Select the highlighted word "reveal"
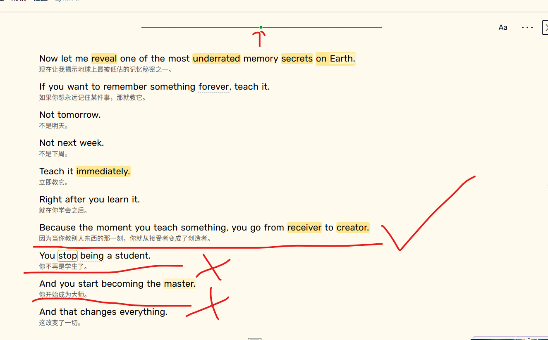This screenshot has height=340, width=548. pos(104,59)
